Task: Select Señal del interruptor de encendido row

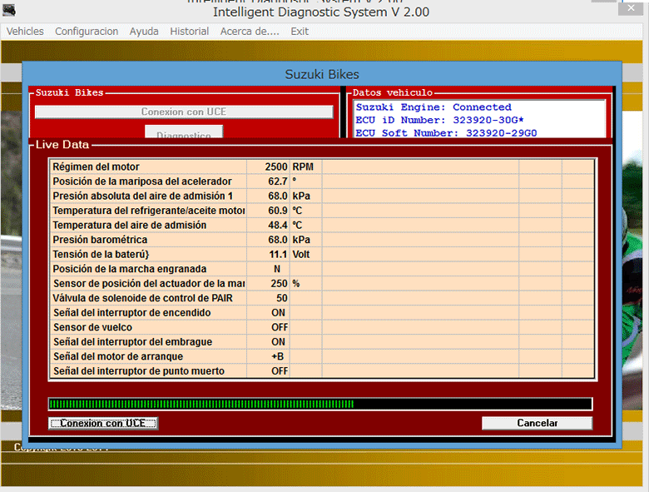Action: tap(322, 313)
